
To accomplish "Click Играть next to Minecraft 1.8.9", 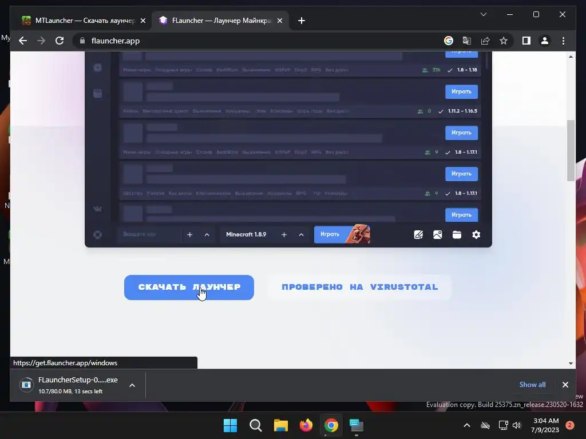I will pyautogui.click(x=342, y=234).
